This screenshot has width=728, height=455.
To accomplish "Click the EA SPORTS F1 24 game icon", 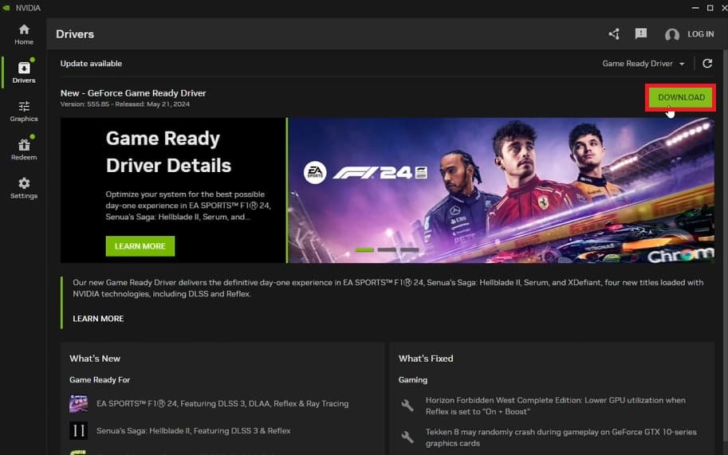I will pyautogui.click(x=78, y=404).
